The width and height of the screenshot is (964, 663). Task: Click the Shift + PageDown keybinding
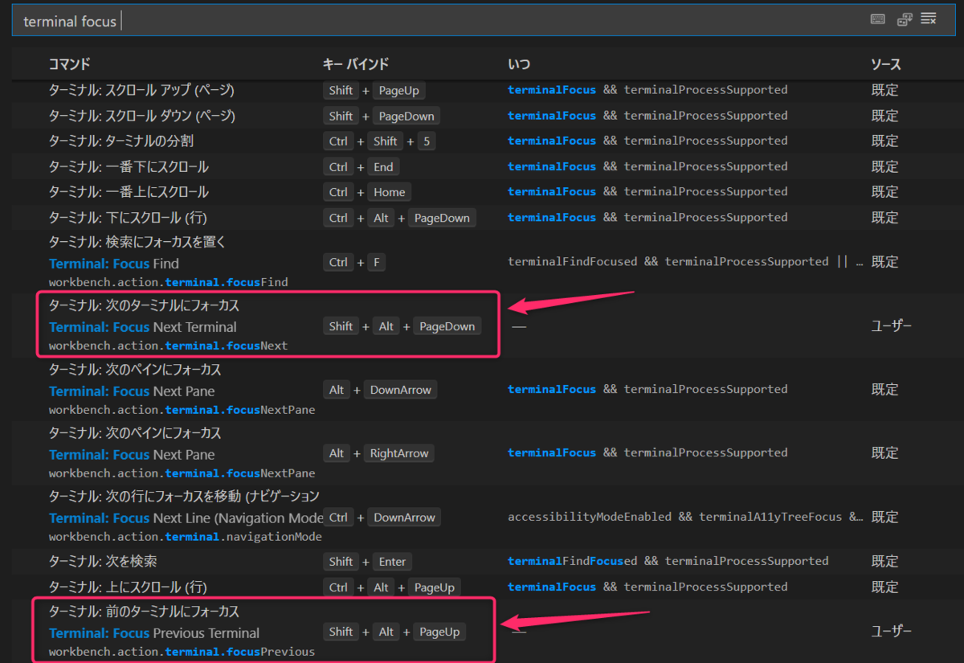point(382,116)
